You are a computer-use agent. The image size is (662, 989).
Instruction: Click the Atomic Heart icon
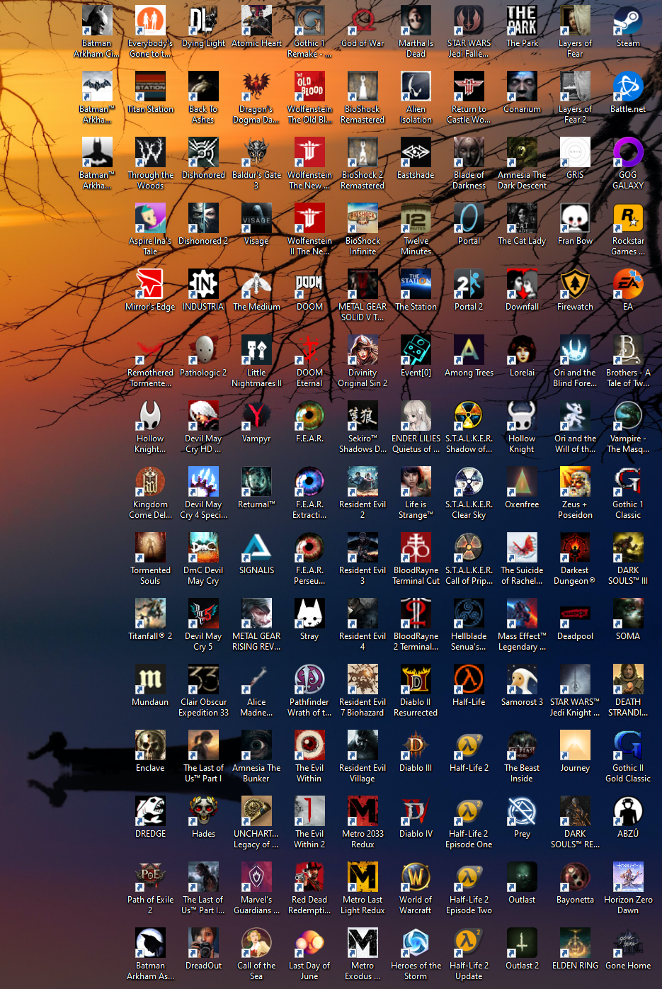click(x=256, y=21)
